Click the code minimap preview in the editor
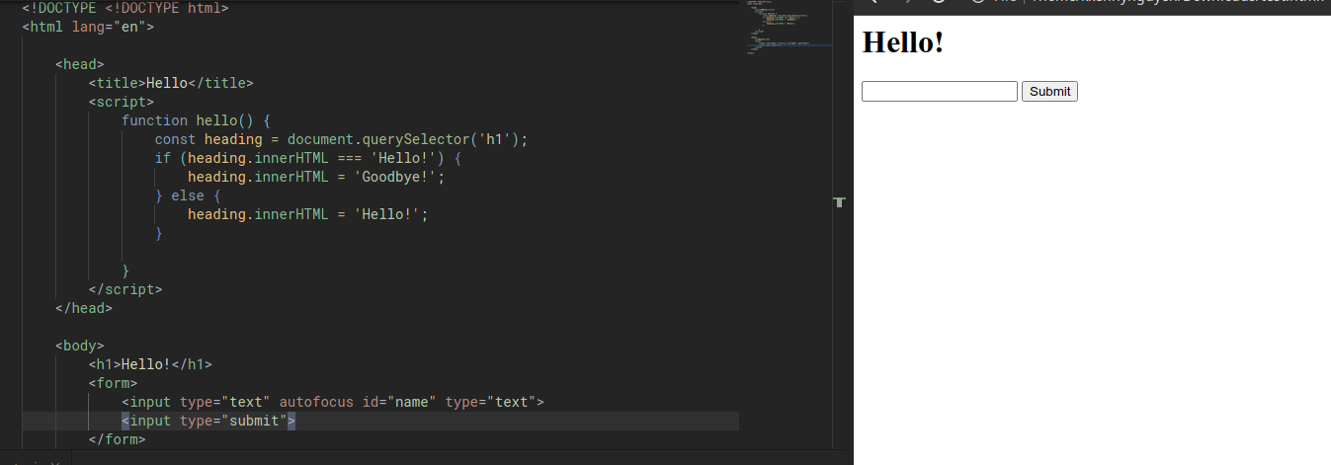Screen dimensions: 1331x465 tap(789, 30)
